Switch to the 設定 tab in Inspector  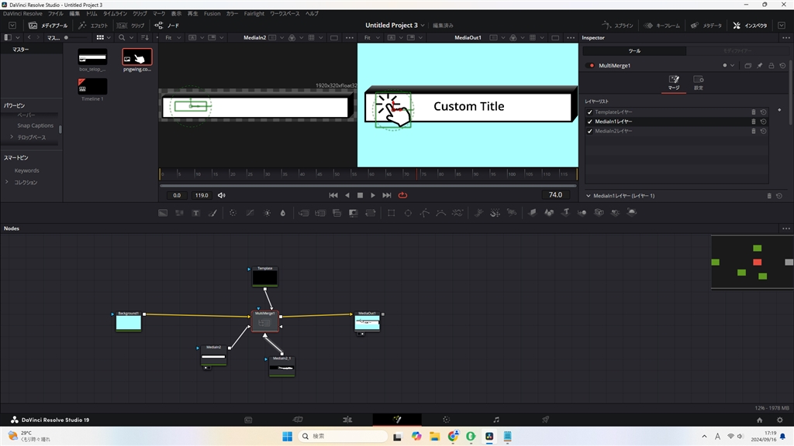[698, 83]
